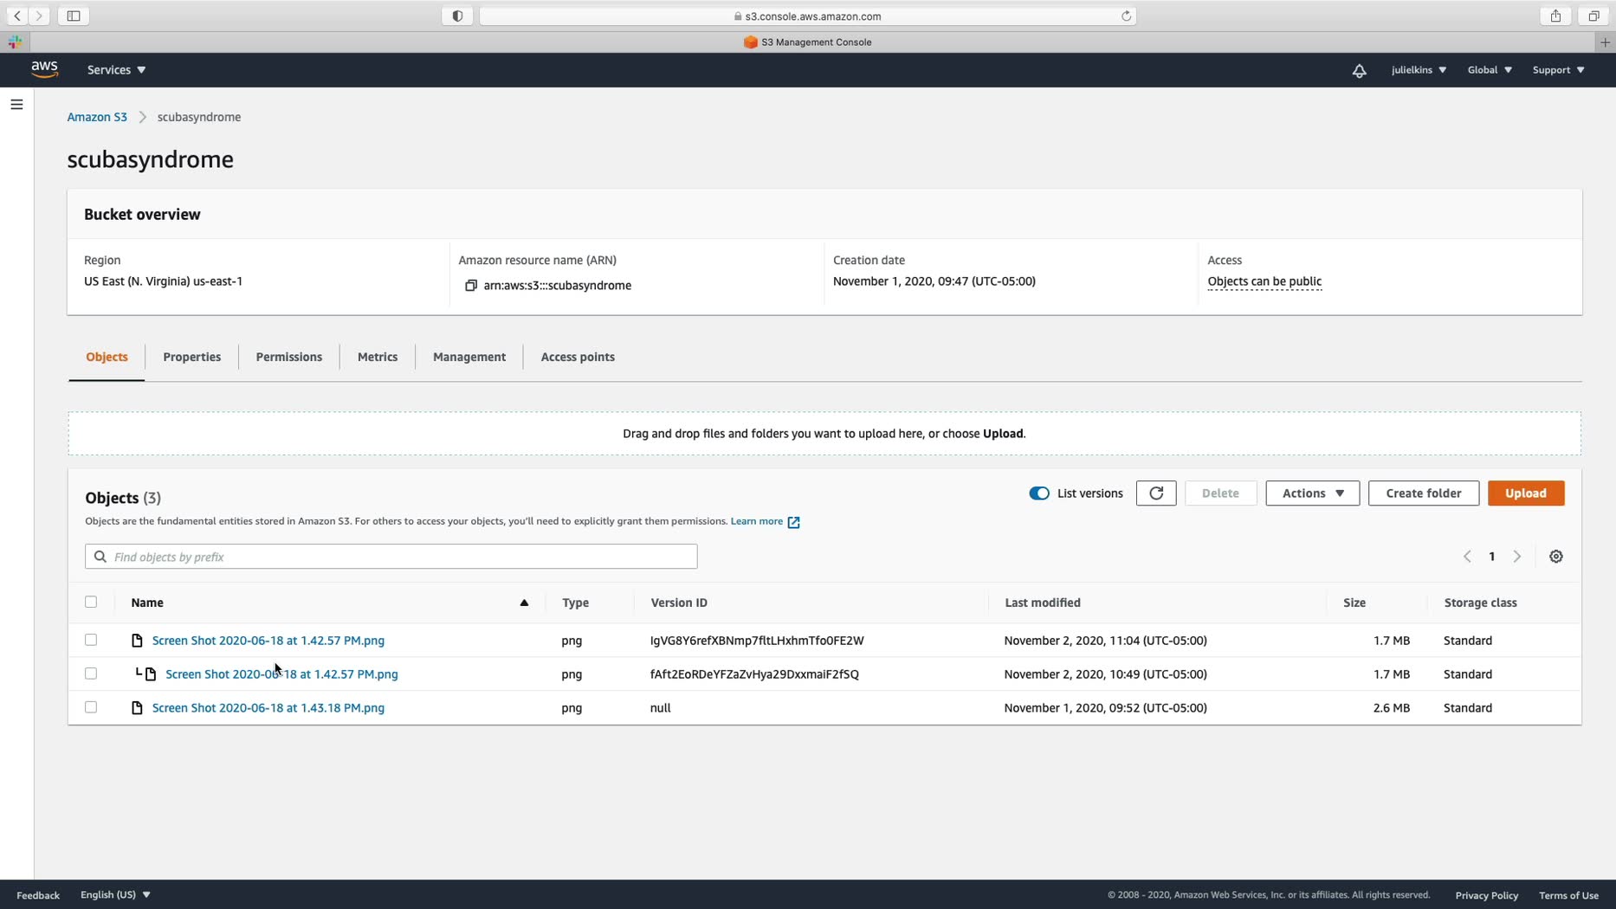Open the Metrics tab
Viewport: 1616px width, 909px height.
[378, 357]
